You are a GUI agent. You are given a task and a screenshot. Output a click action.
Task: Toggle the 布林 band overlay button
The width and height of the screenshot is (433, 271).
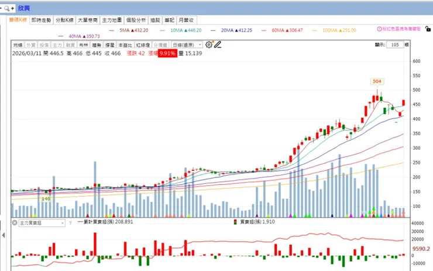click(x=84, y=44)
